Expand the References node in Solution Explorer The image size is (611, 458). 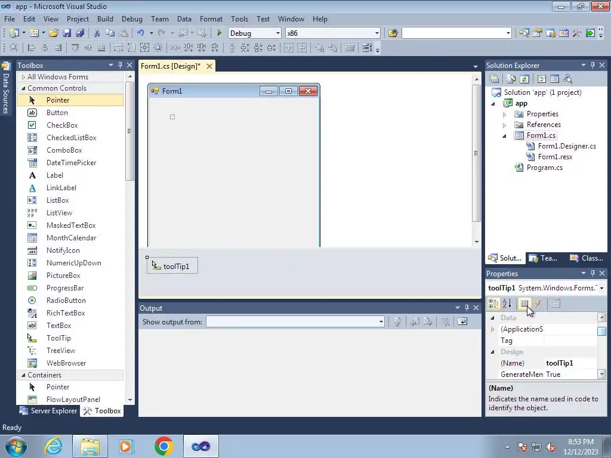pos(504,125)
